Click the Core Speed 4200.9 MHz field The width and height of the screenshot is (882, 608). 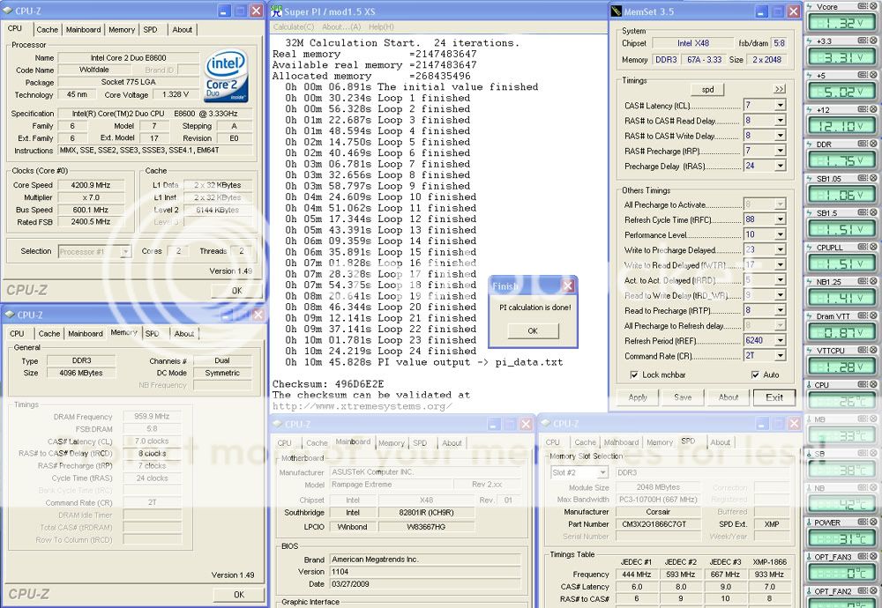click(x=91, y=185)
